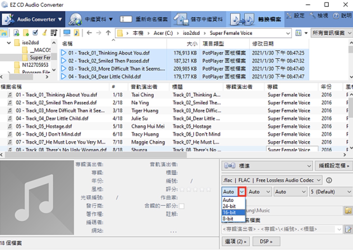
Task: Choose Auto from the bit depth list
Action: pyautogui.click(x=234, y=200)
